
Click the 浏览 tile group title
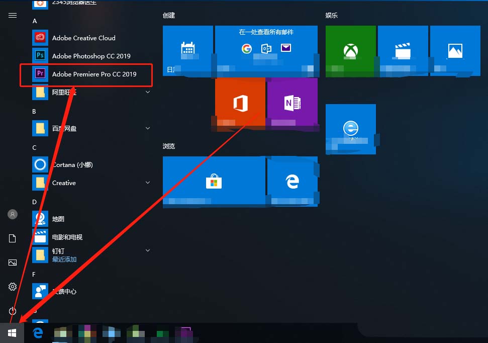click(x=169, y=146)
